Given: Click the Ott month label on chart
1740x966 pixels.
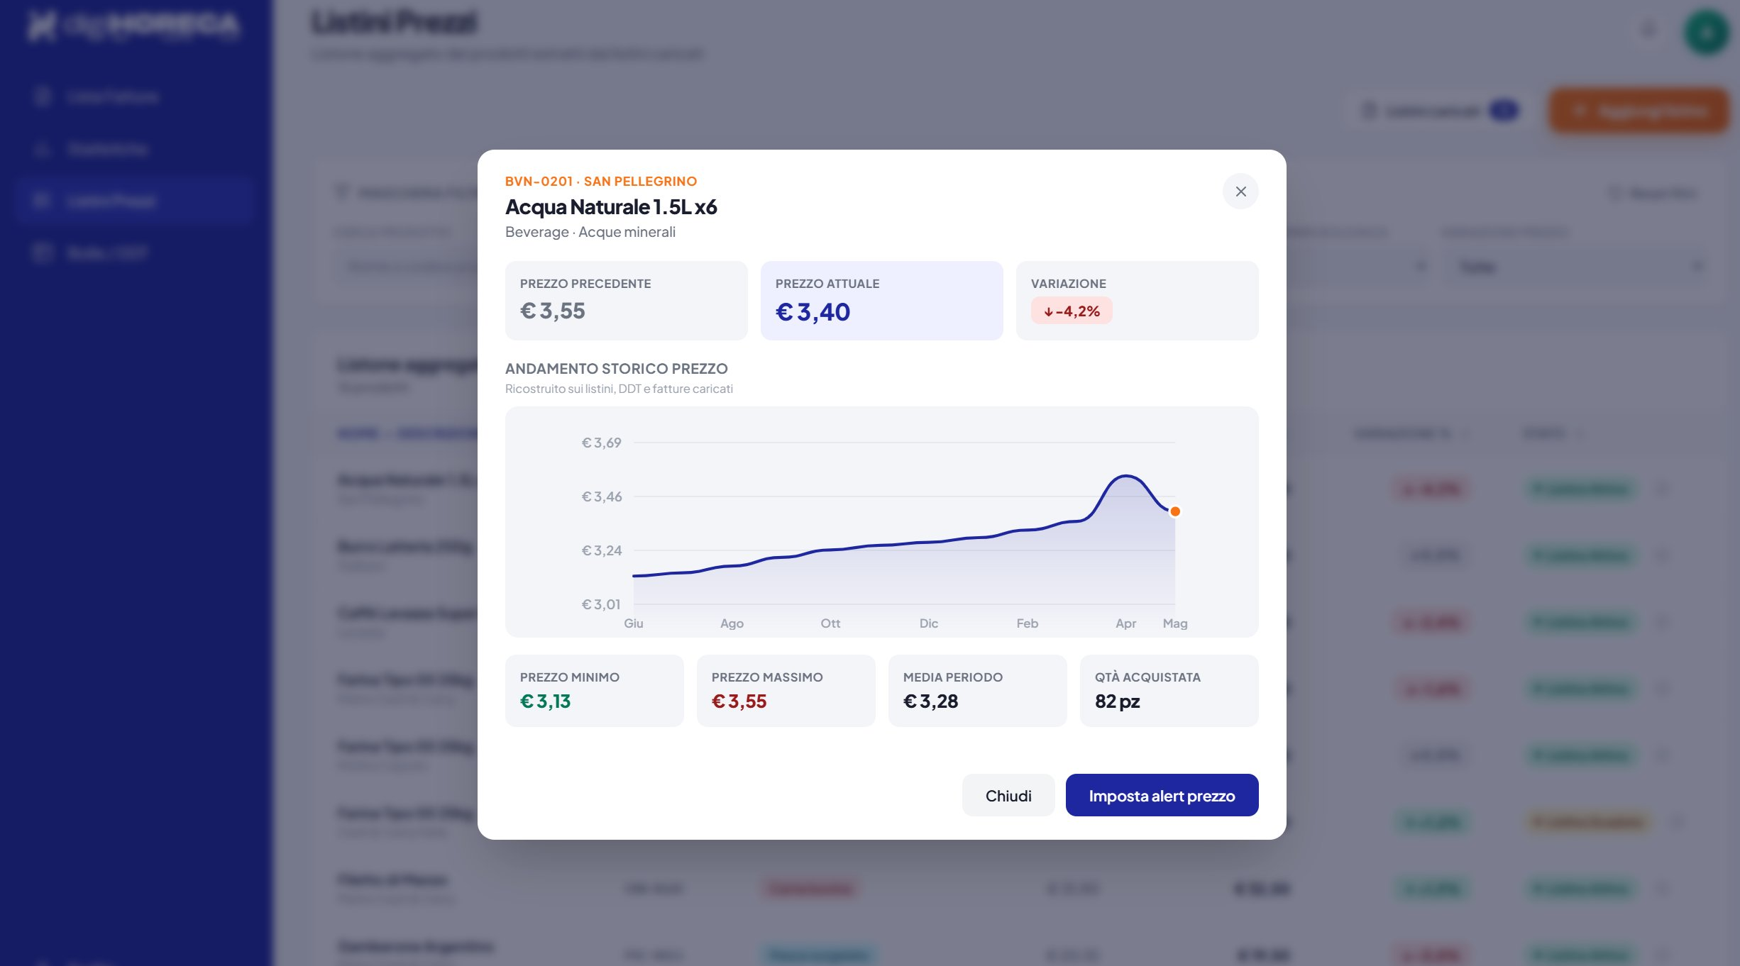Looking at the screenshot, I should pyautogui.click(x=830, y=623).
